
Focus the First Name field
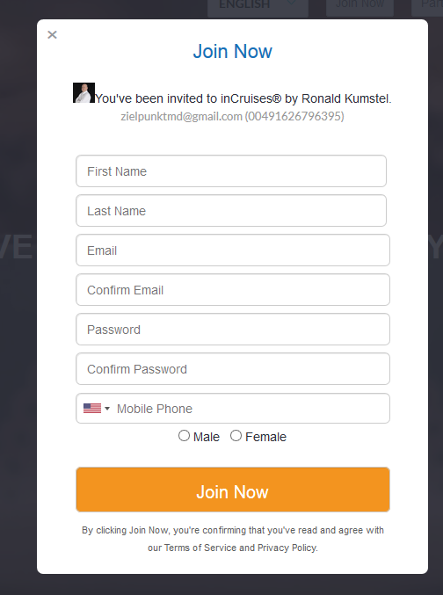(x=231, y=171)
